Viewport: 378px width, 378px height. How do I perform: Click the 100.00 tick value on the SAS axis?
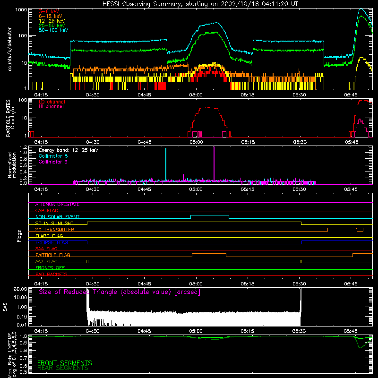[x=19, y=289]
